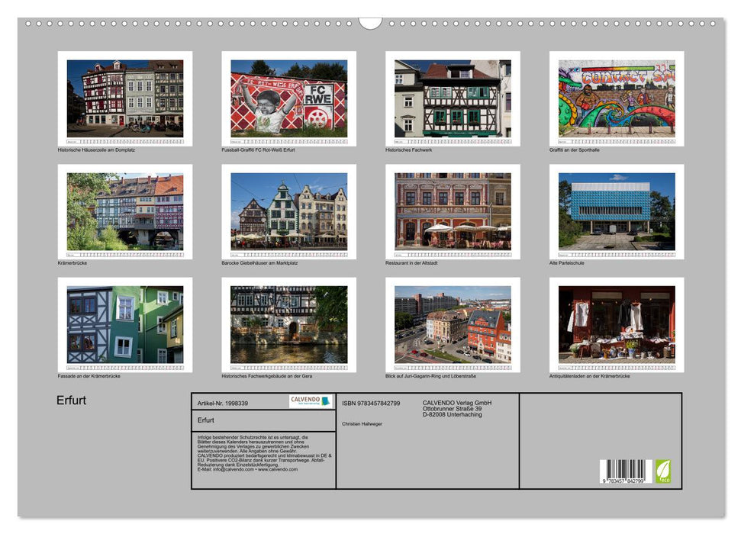Click the www.calvendo.com link in the legal text

(278, 470)
